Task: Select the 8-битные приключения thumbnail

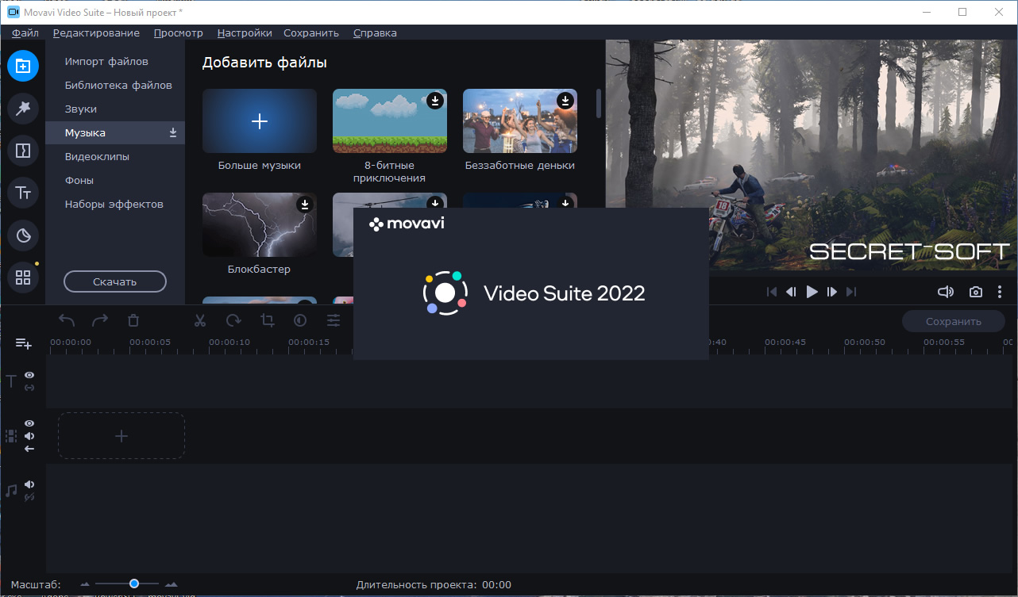Action: click(390, 121)
